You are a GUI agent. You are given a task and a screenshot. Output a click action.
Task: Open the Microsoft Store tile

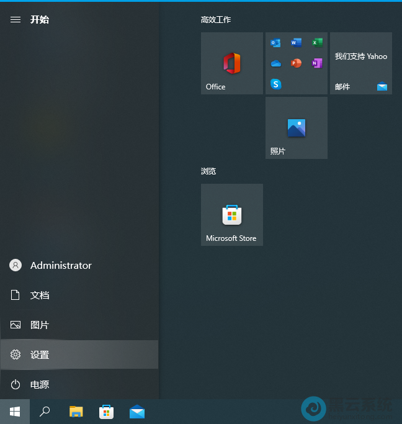pos(231,215)
